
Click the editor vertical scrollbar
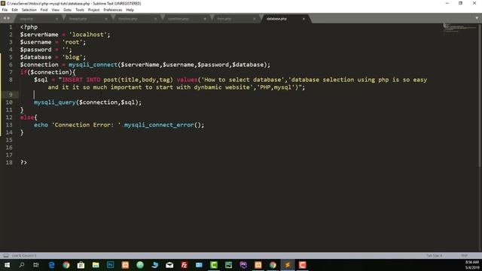coord(480,96)
